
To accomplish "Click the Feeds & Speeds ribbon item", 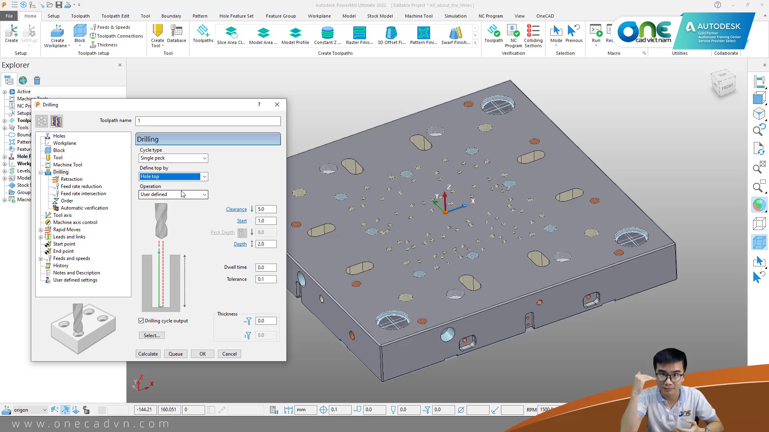I will click(110, 27).
